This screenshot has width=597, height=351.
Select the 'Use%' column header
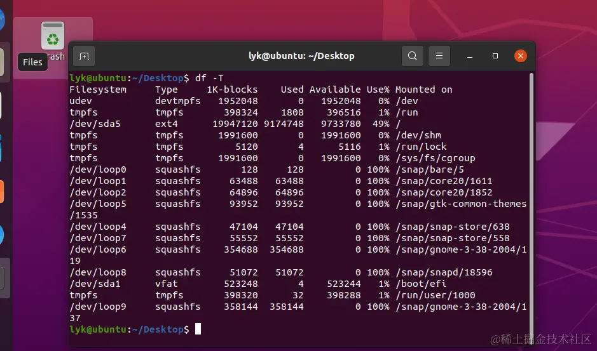pos(378,89)
